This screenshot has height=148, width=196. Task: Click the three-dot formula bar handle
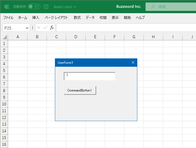tap(33, 28)
